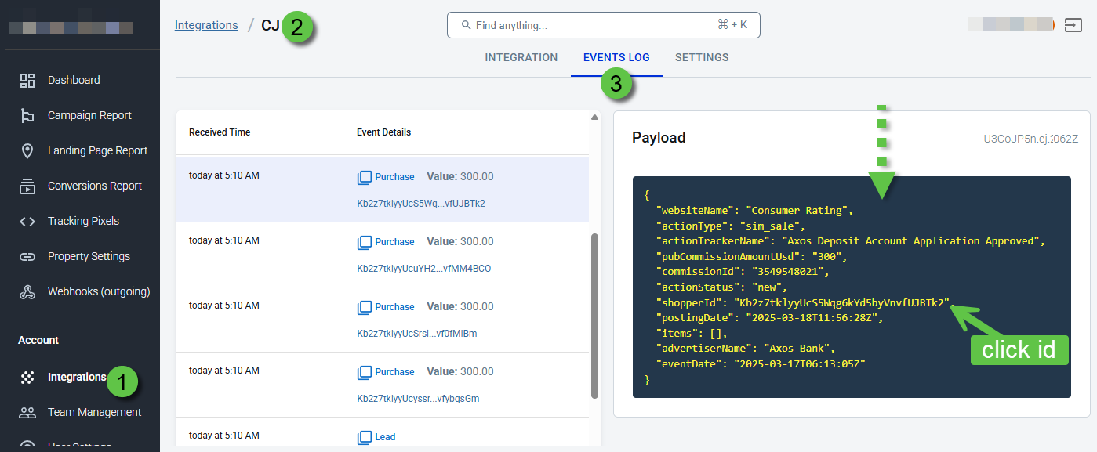Viewport: 1097px width, 452px height.
Task: Copy icon for purchase Kb2z7tklyyUcyssr...vfybqsGm
Action: (x=364, y=372)
